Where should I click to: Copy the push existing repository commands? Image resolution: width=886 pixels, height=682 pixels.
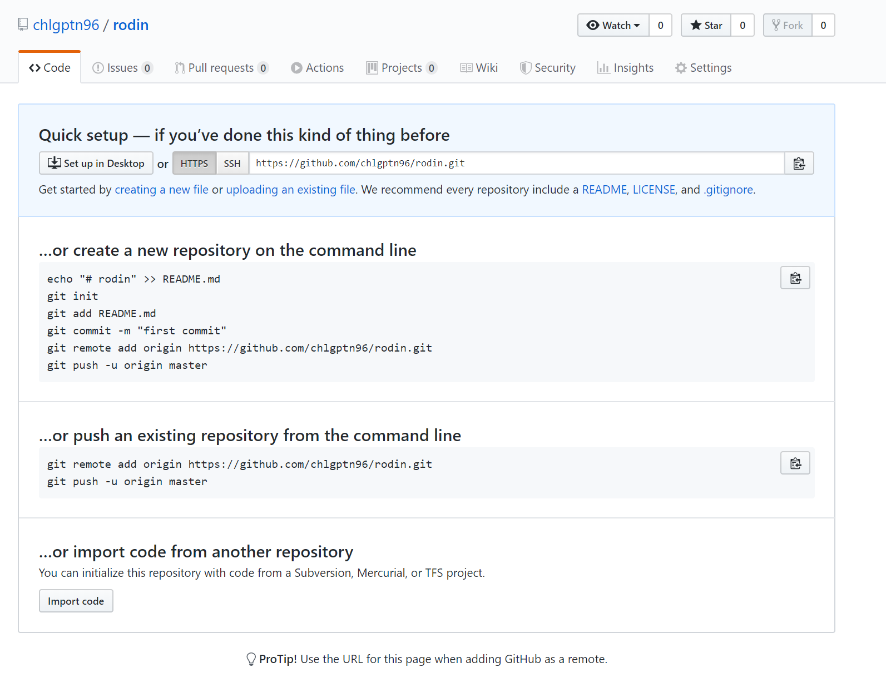click(x=795, y=463)
